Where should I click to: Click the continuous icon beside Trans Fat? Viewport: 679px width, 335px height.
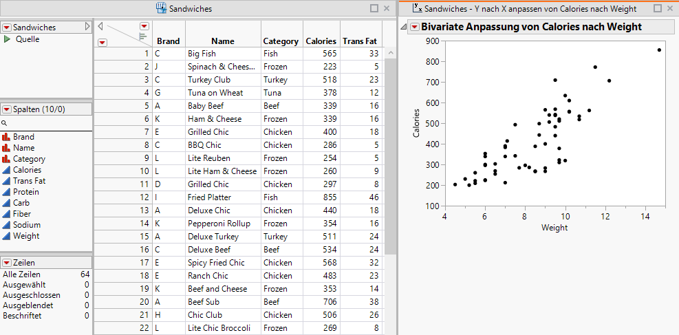[x=6, y=181]
